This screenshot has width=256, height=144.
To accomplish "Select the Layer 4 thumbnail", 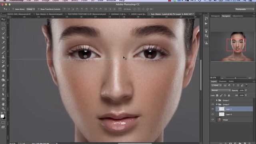I will click(222, 114).
